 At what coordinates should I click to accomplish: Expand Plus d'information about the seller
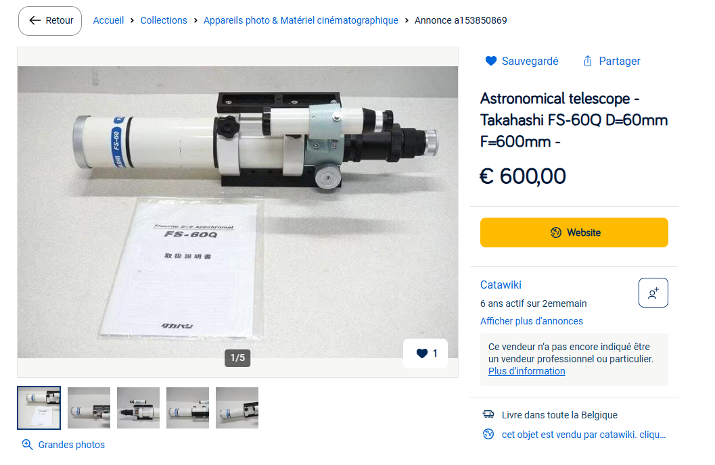coord(527,371)
